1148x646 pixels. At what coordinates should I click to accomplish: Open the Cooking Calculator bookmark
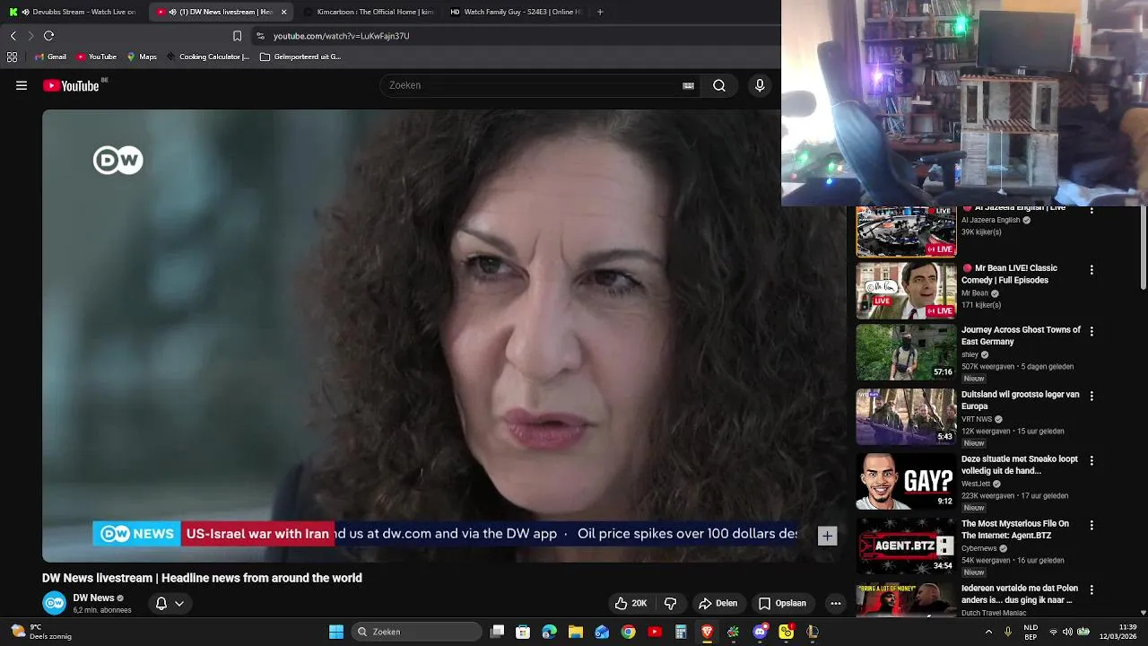click(208, 57)
